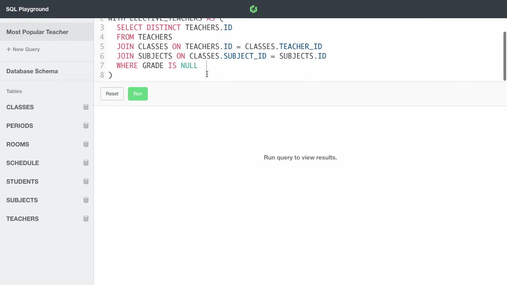Click the database icon next to TEACHERS

coord(86,218)
